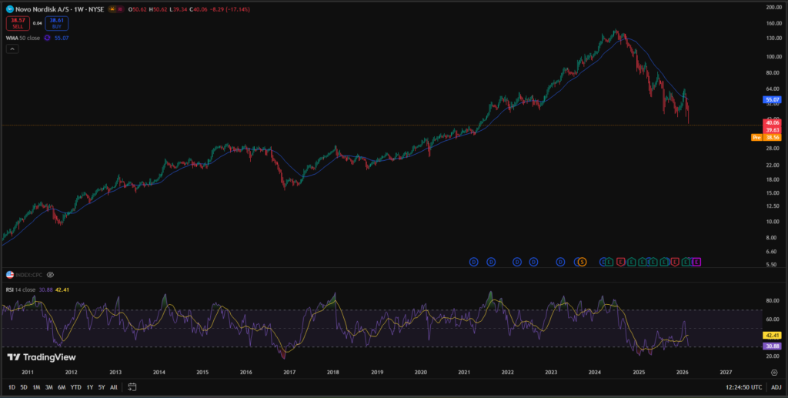Toggle the ADJ adjustment button
This screenshot has width=788, height=398.
pyautogui.click(x=776, y=387)
